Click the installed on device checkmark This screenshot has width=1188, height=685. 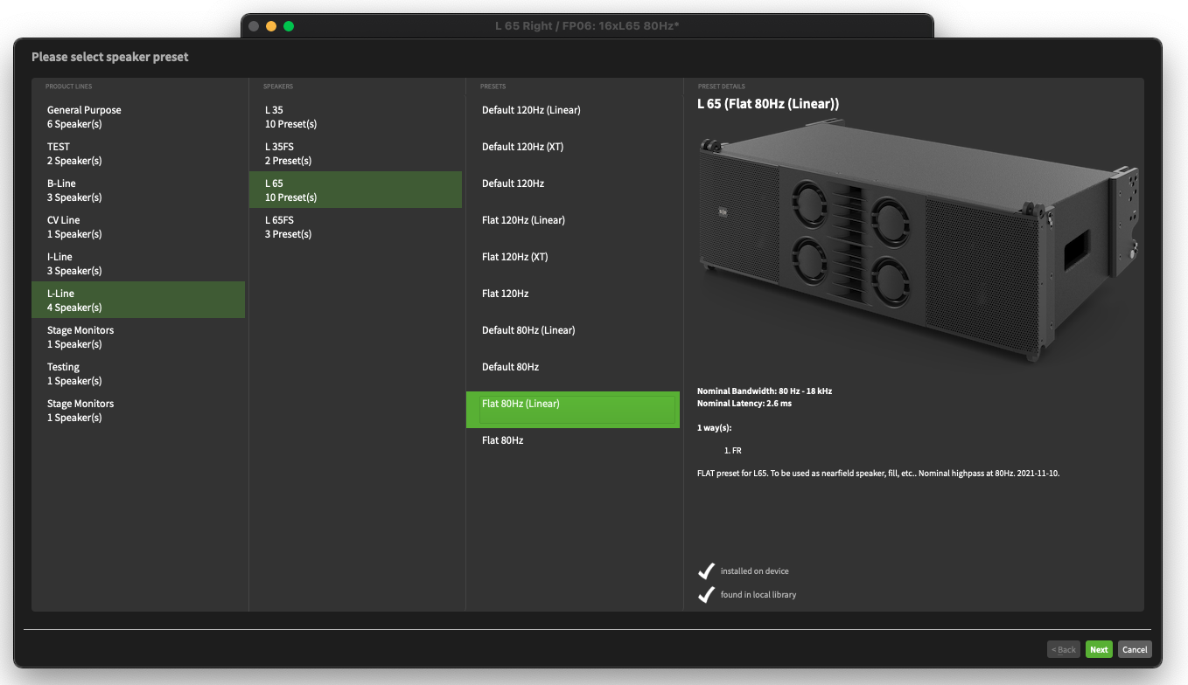tap(707, 571)
